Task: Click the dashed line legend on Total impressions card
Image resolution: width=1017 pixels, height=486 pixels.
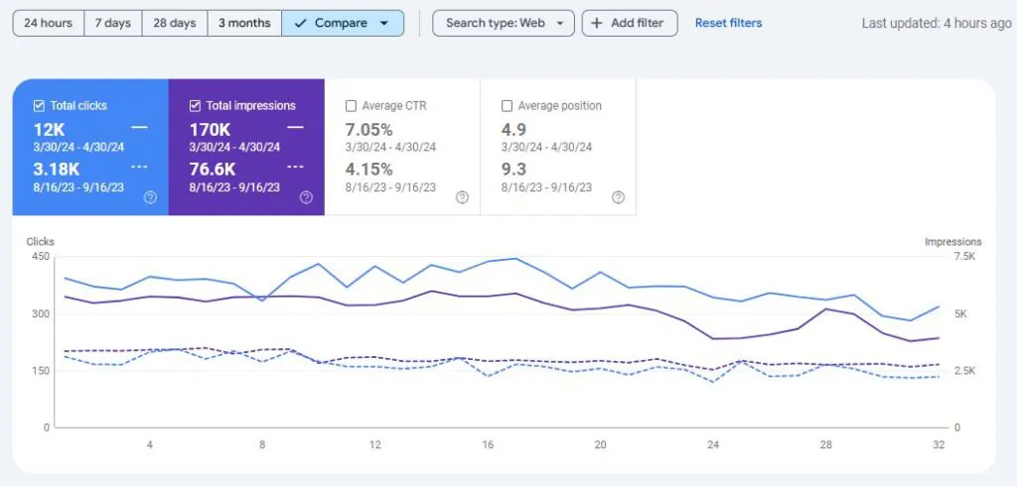Action: tap(295, 168)
